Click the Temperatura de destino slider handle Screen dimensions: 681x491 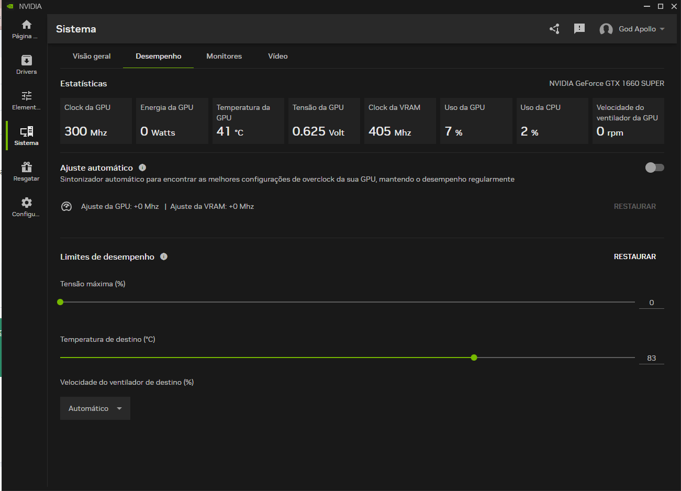[x=474, y=358]
